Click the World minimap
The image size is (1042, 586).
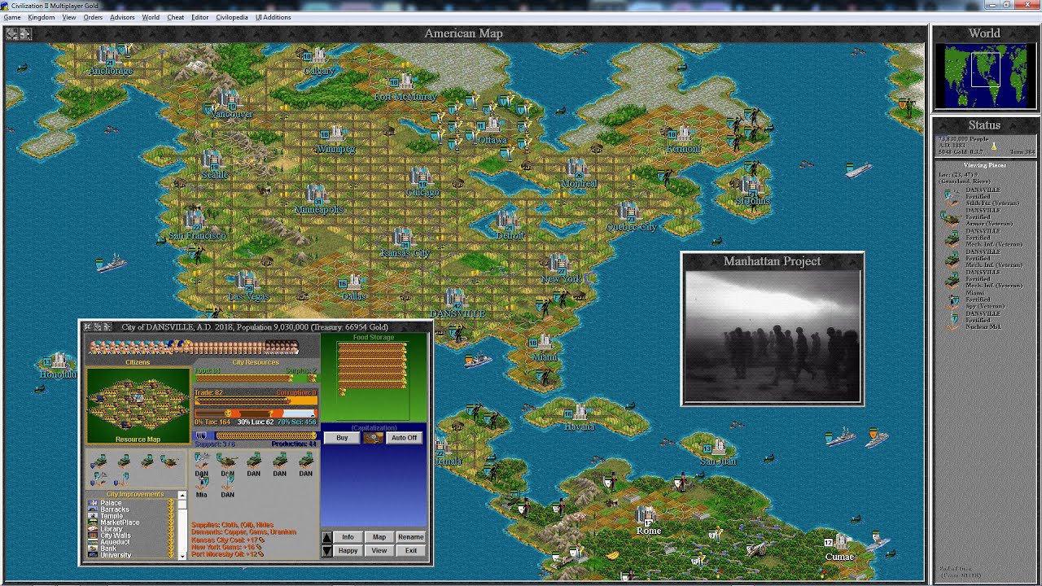[984, 76]
